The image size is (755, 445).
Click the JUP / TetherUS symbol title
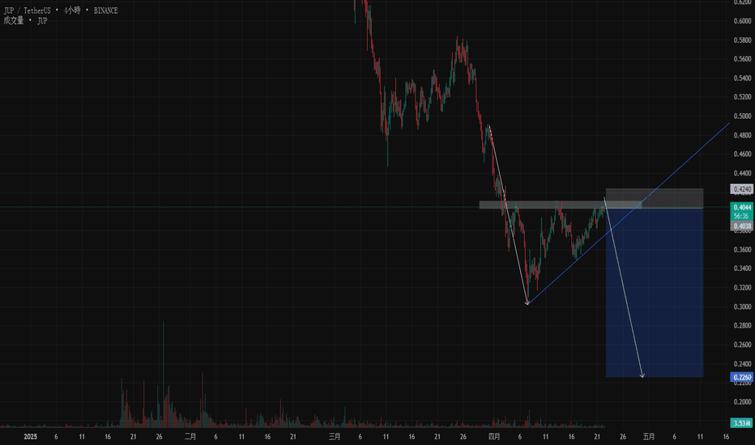point(27,11)
